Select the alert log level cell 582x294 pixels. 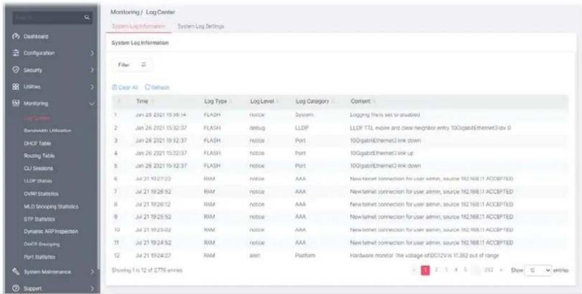tap(256, 256)
